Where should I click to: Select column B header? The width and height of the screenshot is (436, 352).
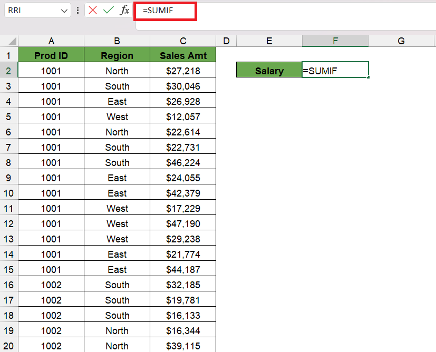point(117,41)
